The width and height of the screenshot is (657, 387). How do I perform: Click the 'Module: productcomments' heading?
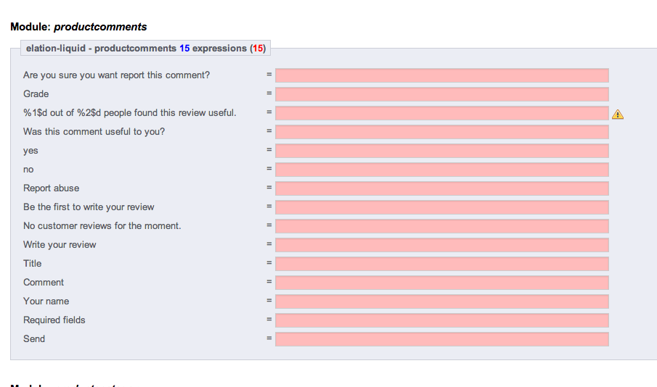[x=78, y=27]
